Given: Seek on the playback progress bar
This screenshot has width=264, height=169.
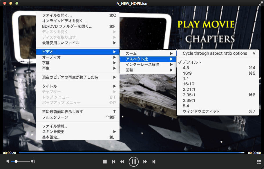Looking at the screenshot, I should tap(131, 153).
